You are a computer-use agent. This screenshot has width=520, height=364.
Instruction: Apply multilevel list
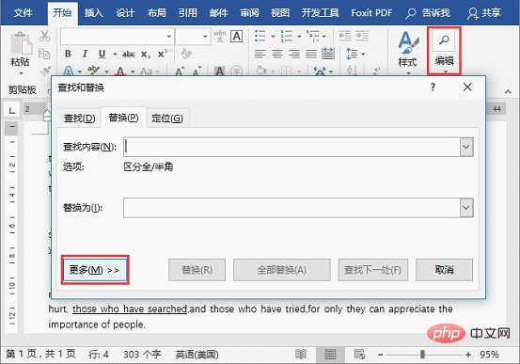(x=313, y=36)
